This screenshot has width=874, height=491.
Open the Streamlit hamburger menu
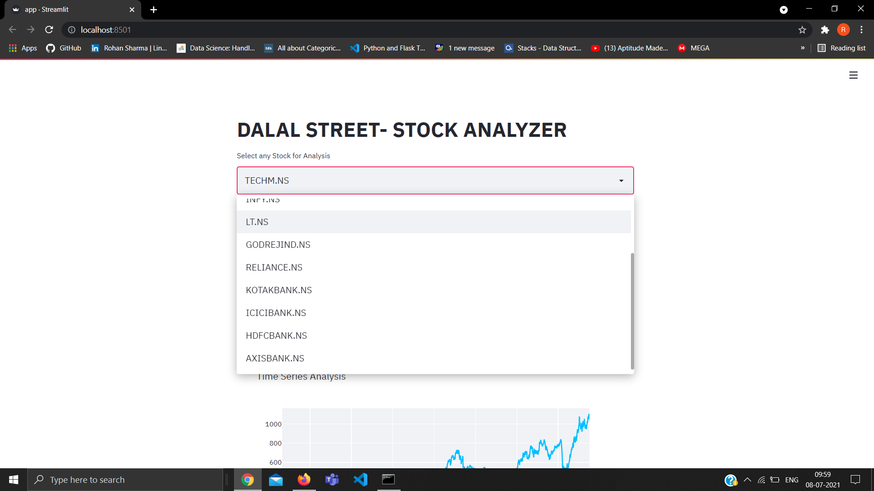click(853, 75)
